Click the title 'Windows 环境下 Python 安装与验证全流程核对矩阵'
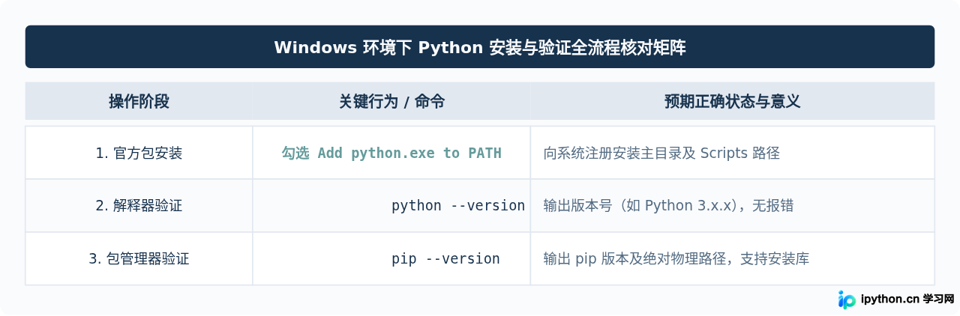The height and width of the screenshot is (316, 960). pos(480,47)
